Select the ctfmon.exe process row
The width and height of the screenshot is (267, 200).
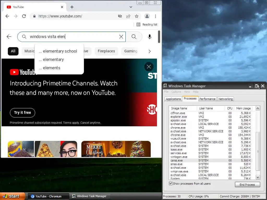(x=211, y=113)
